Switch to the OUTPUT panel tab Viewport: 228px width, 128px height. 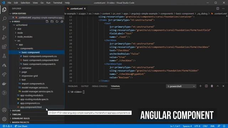[x=85, y=86]
